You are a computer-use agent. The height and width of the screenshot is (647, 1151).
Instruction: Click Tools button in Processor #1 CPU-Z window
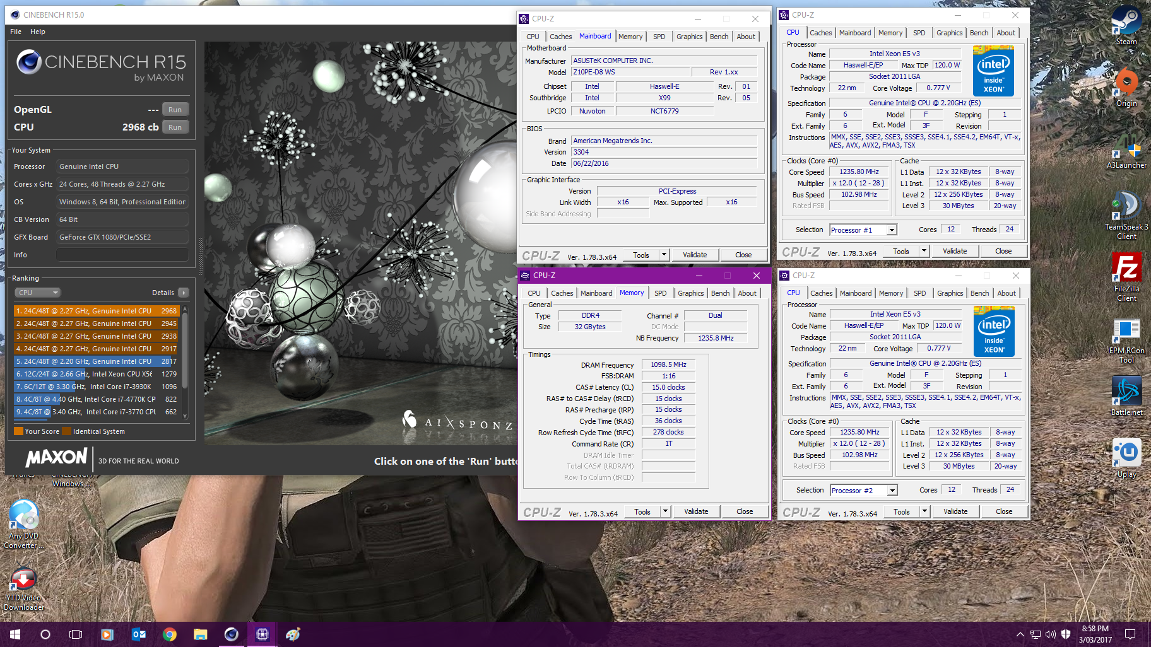pos(901,251)
